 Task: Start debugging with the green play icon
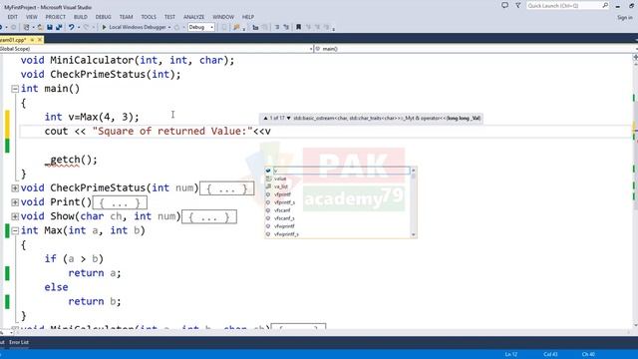click(x=104, y=27)
